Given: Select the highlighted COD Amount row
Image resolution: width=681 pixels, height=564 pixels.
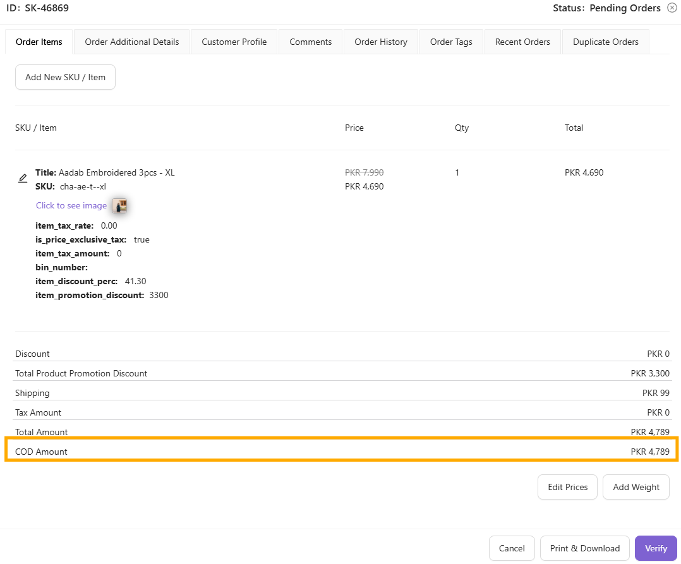Looking at the screenshot, I should click(x=341, y=452).
